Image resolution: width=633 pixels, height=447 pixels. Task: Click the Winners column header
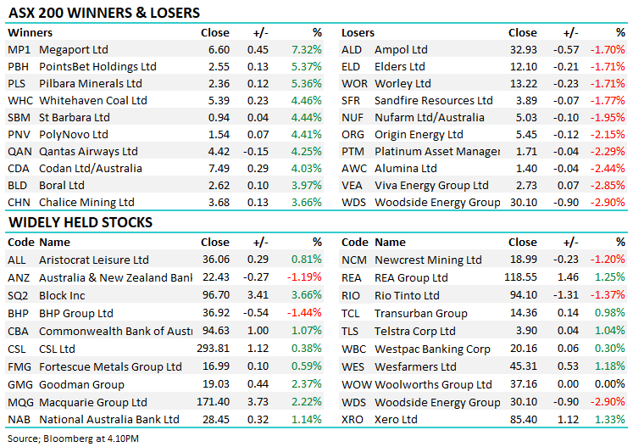30,33
